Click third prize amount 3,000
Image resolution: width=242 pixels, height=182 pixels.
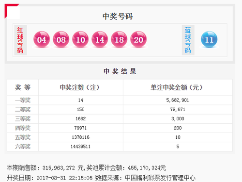pyautogui.click(x=178, y=119)
